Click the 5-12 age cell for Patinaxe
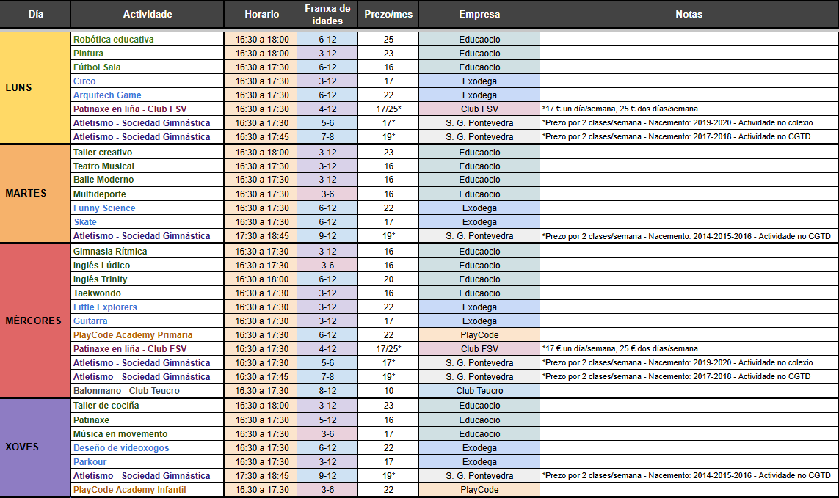The height and width of the screenshot is (498, 839). (327, 420)
